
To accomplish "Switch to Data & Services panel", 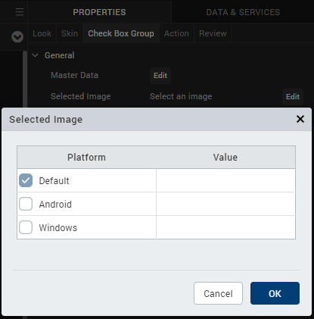I will point(243,12).
